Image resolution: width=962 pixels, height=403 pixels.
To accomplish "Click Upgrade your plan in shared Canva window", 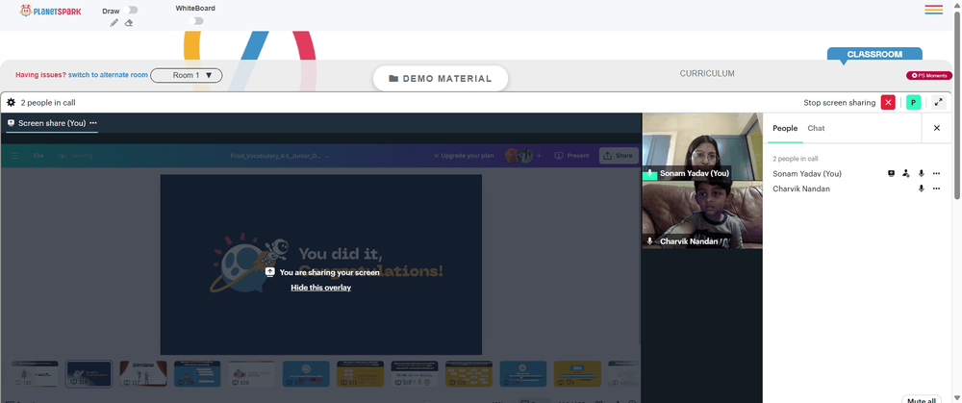I will 464,156.
